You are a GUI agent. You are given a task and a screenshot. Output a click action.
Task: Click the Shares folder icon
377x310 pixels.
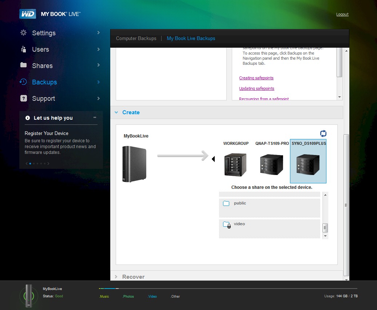pyautogui.click(x=23, y=65)
